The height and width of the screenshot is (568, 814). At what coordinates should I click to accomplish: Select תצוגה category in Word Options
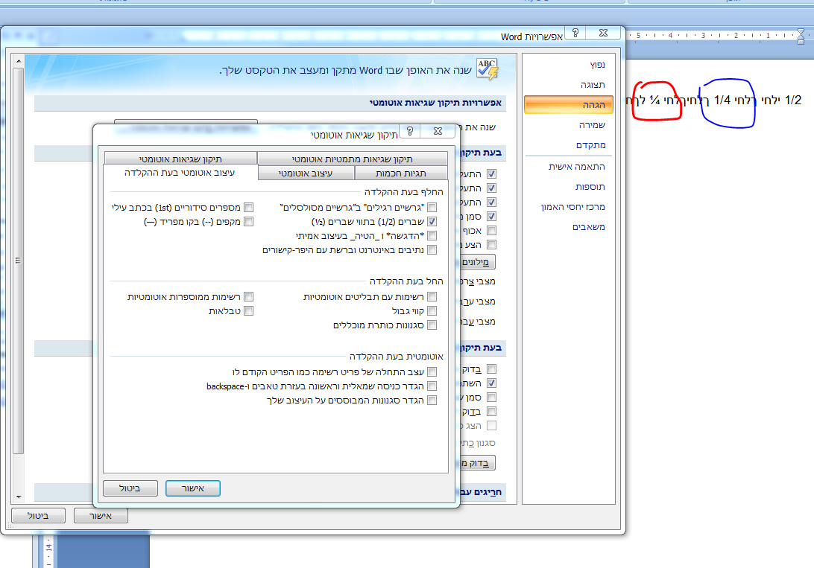pos(569,84)
